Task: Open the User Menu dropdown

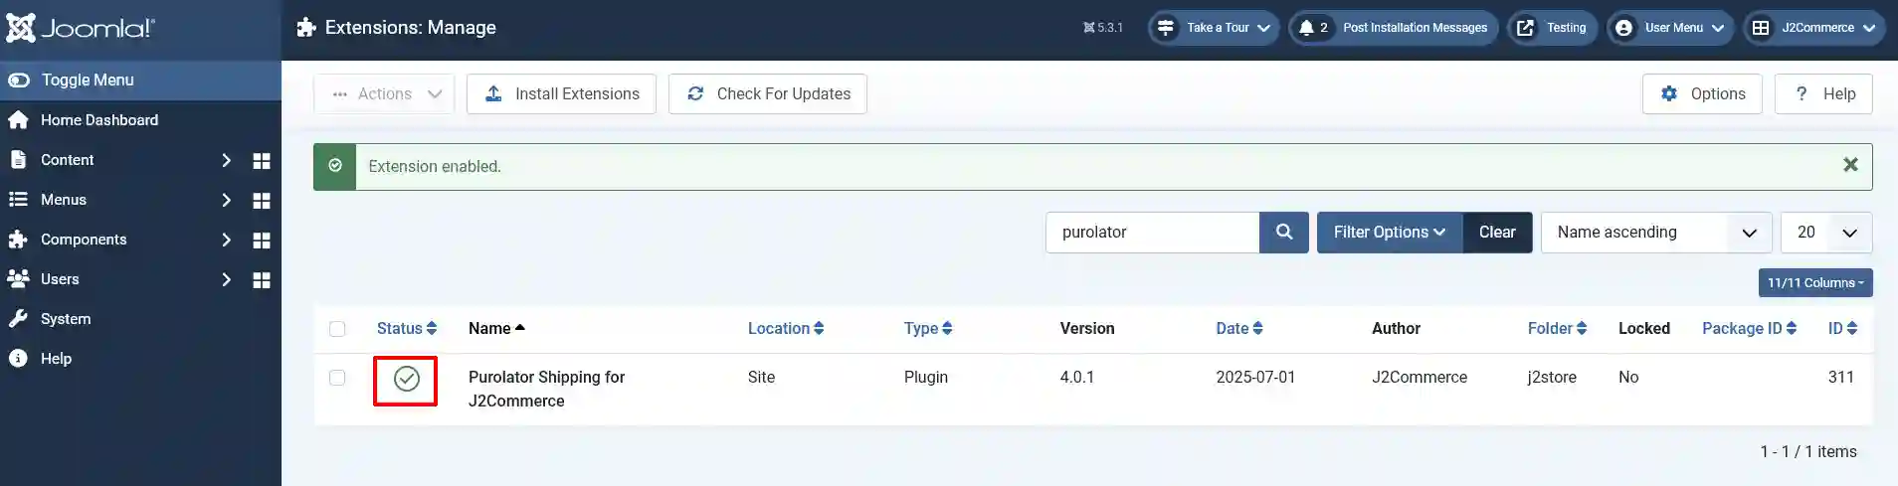Action: [x=1670, y=28]
